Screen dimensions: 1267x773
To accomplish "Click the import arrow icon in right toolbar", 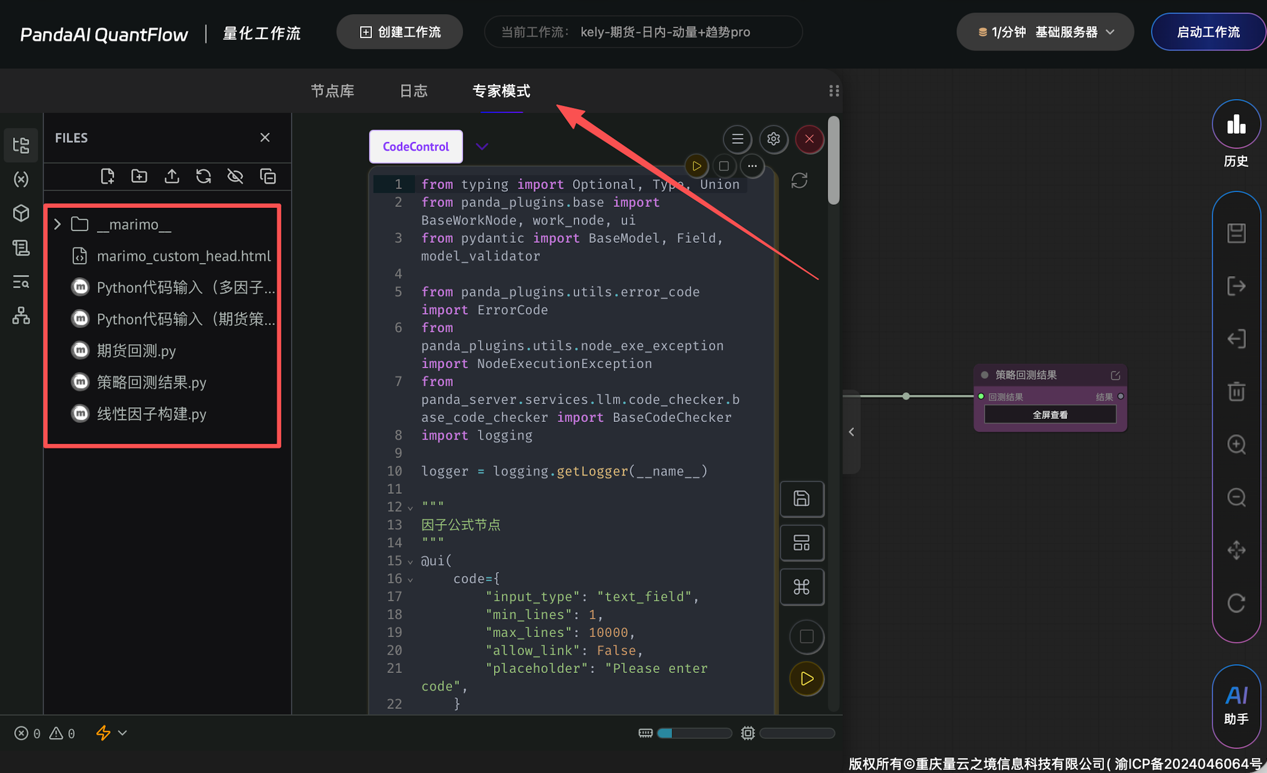I will click(x=1236, y=339).
